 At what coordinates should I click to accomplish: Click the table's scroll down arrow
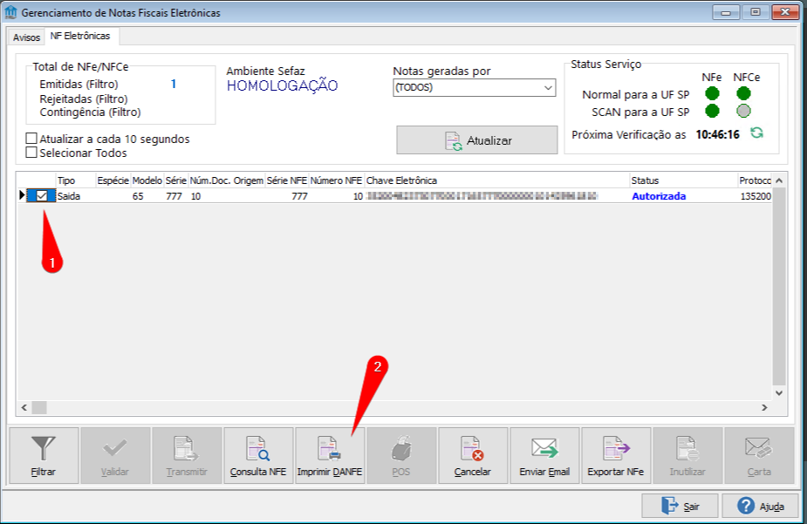[779, 393]
